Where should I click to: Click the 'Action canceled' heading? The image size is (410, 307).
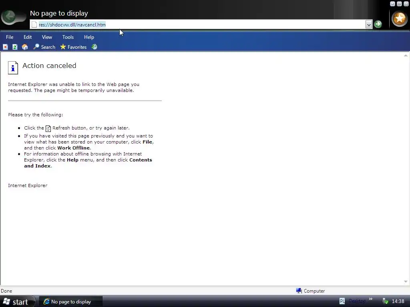coord(49,66)
